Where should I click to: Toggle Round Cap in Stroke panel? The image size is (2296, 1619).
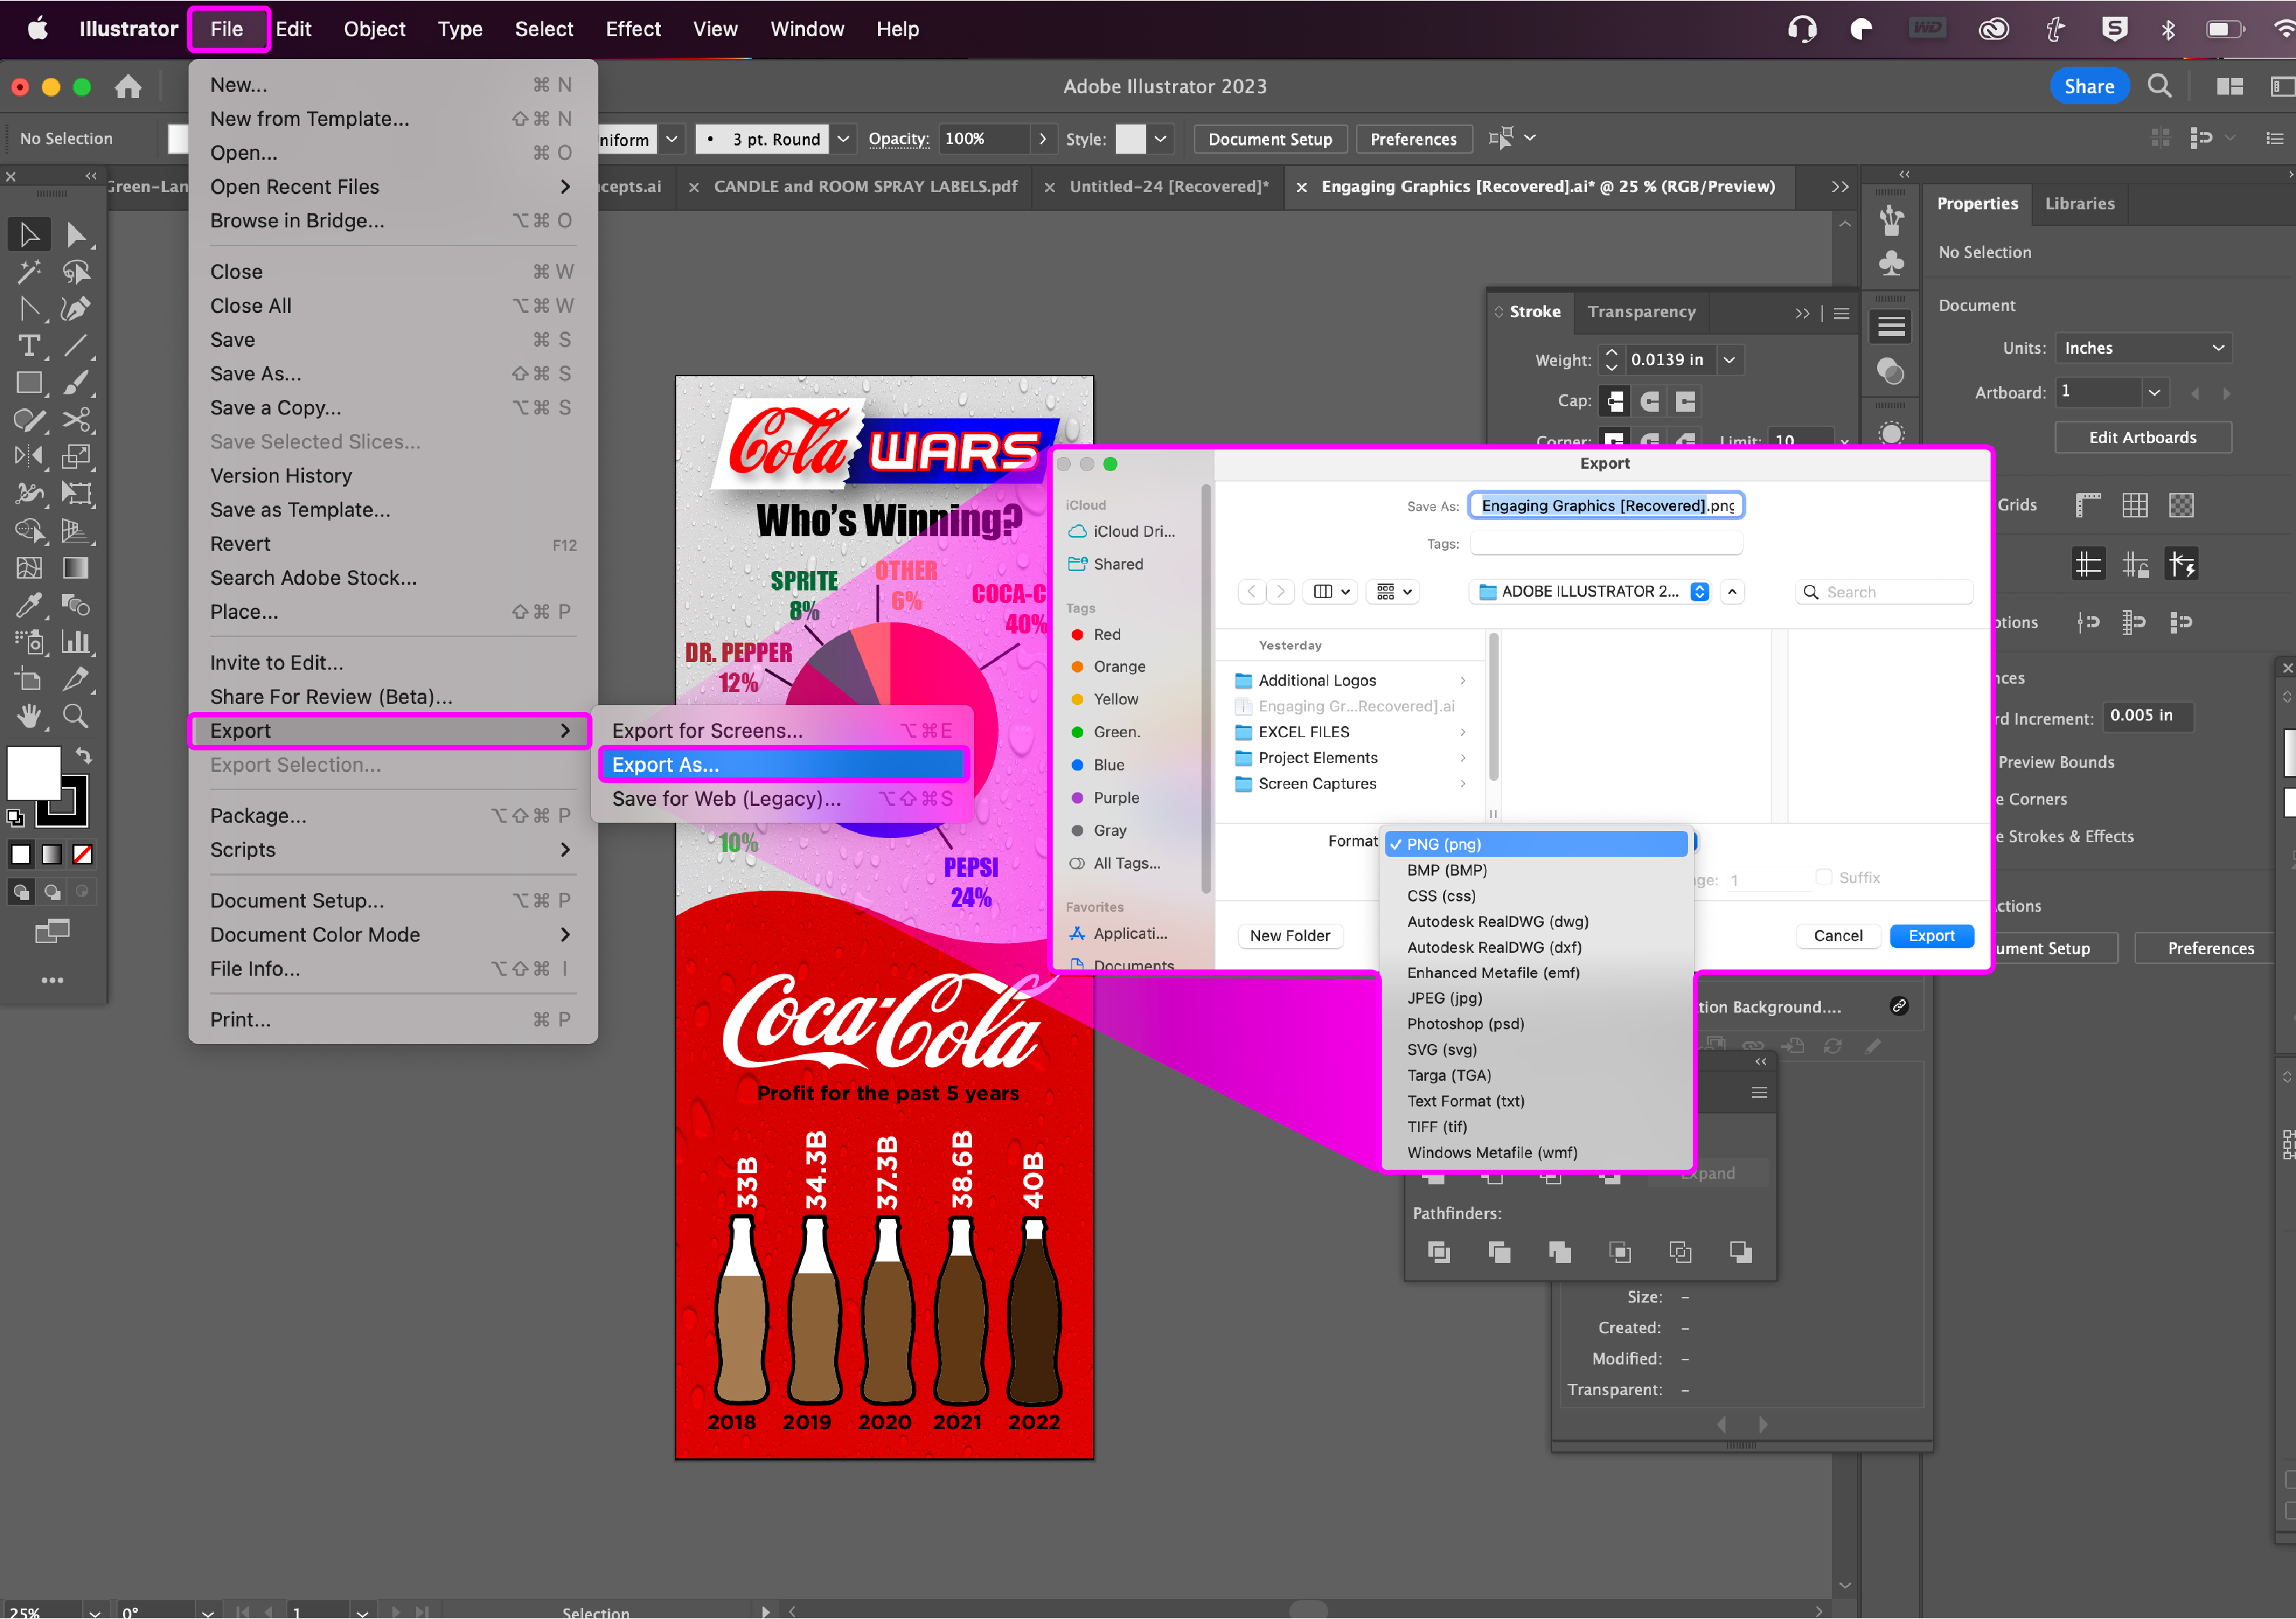(x=1650, y=401)
